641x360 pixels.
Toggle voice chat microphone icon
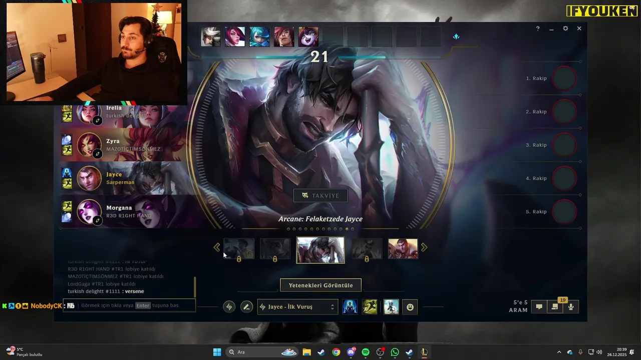pos(571,307)
